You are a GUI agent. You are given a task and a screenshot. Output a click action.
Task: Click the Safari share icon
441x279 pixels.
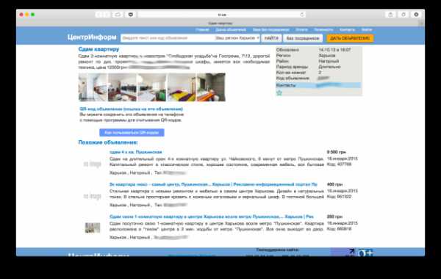(390, 15)
